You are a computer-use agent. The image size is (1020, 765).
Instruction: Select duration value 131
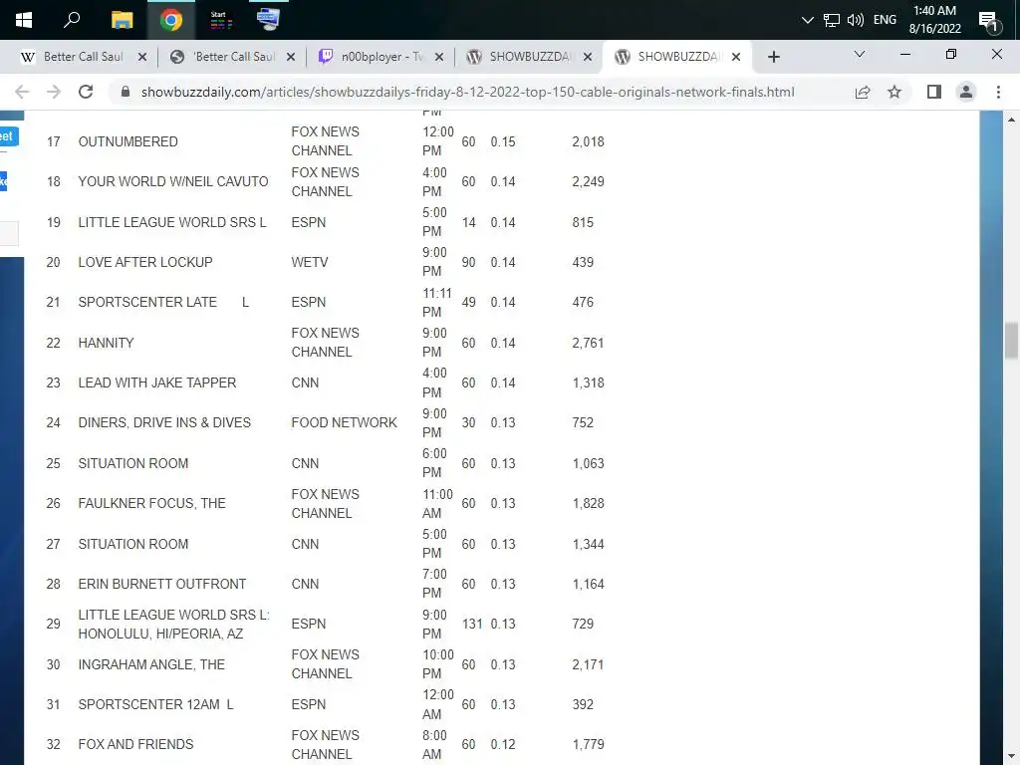click(472, 624)
